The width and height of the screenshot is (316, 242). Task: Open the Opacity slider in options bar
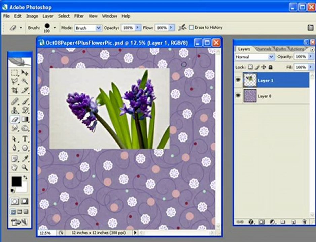[x=138, y=27]
